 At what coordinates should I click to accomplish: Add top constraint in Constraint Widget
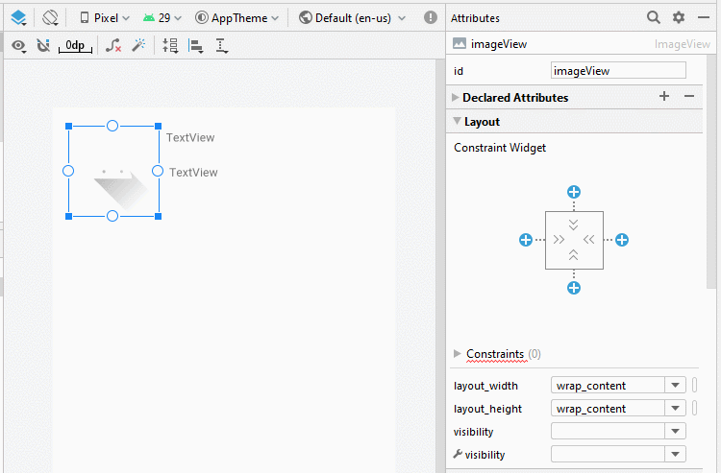point(574,192)
